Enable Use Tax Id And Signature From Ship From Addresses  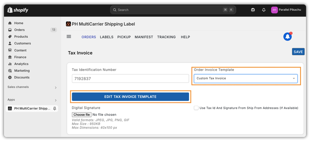[x=196, y=108]
